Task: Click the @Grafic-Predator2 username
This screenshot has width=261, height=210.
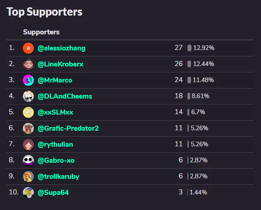Action: click(x=68, y=128)
